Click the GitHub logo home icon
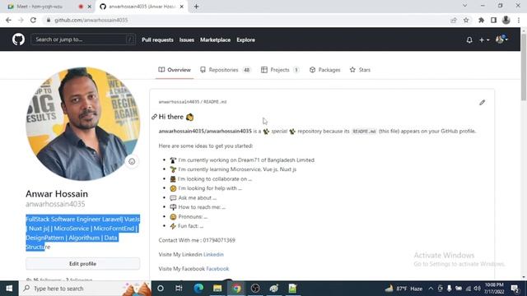Image resolution: width=527 pixels, height=296 pixels. coord(18,39)
